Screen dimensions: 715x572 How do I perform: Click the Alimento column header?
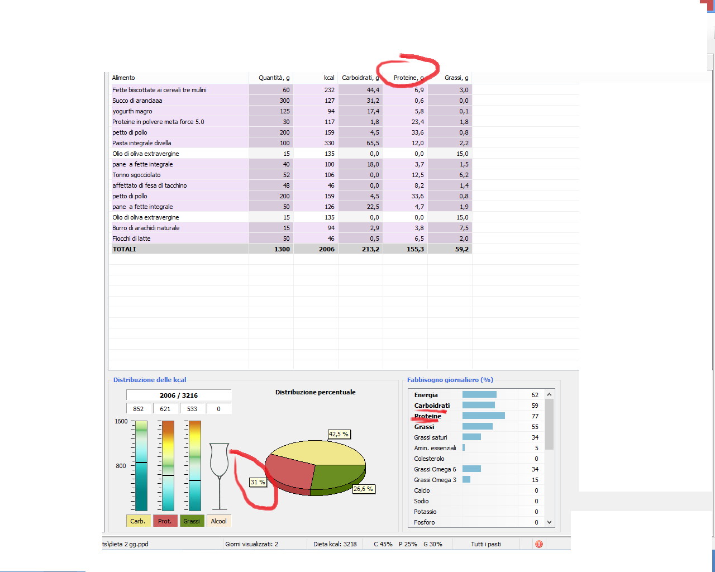click(123, 78)
